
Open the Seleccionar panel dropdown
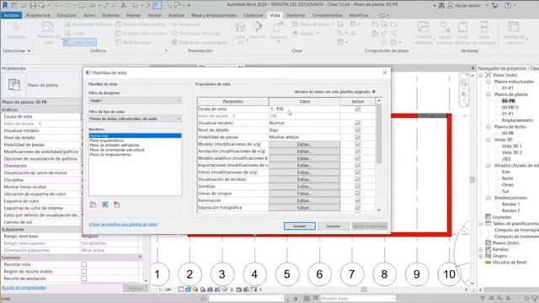[x=16, y=50]
